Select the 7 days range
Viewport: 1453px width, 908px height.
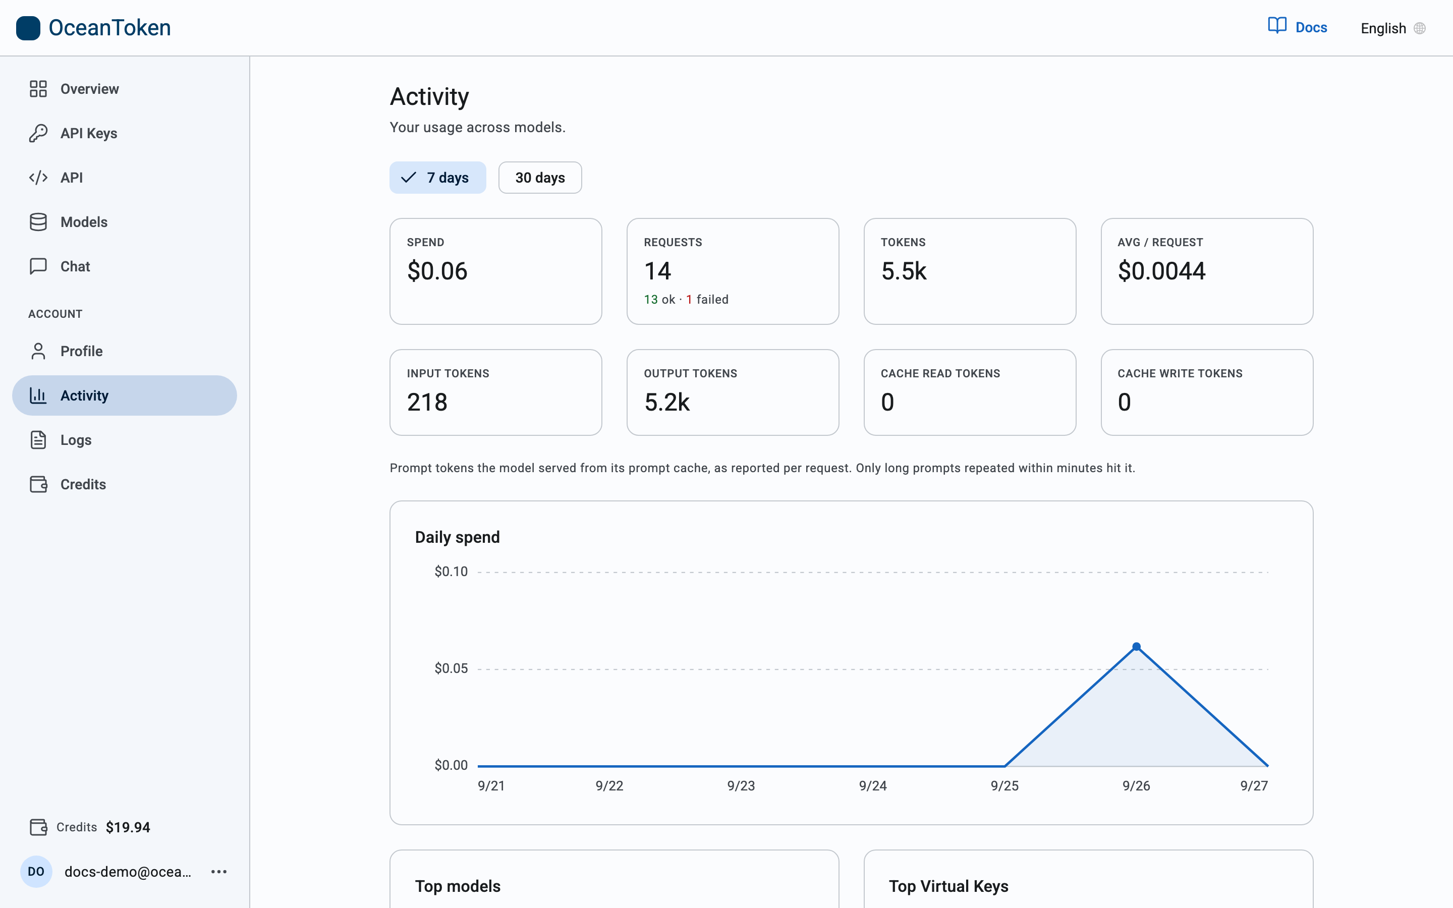(x=438, y=178)
